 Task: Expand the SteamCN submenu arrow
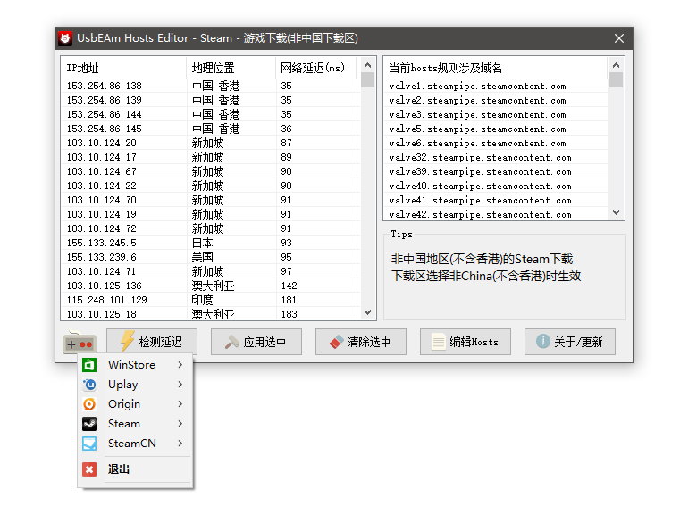(x=180, y=444)
